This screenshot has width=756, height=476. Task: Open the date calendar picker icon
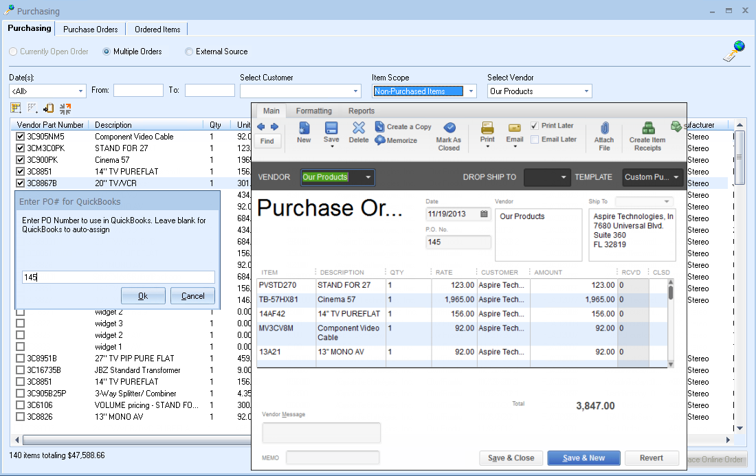tap(484, 214)
